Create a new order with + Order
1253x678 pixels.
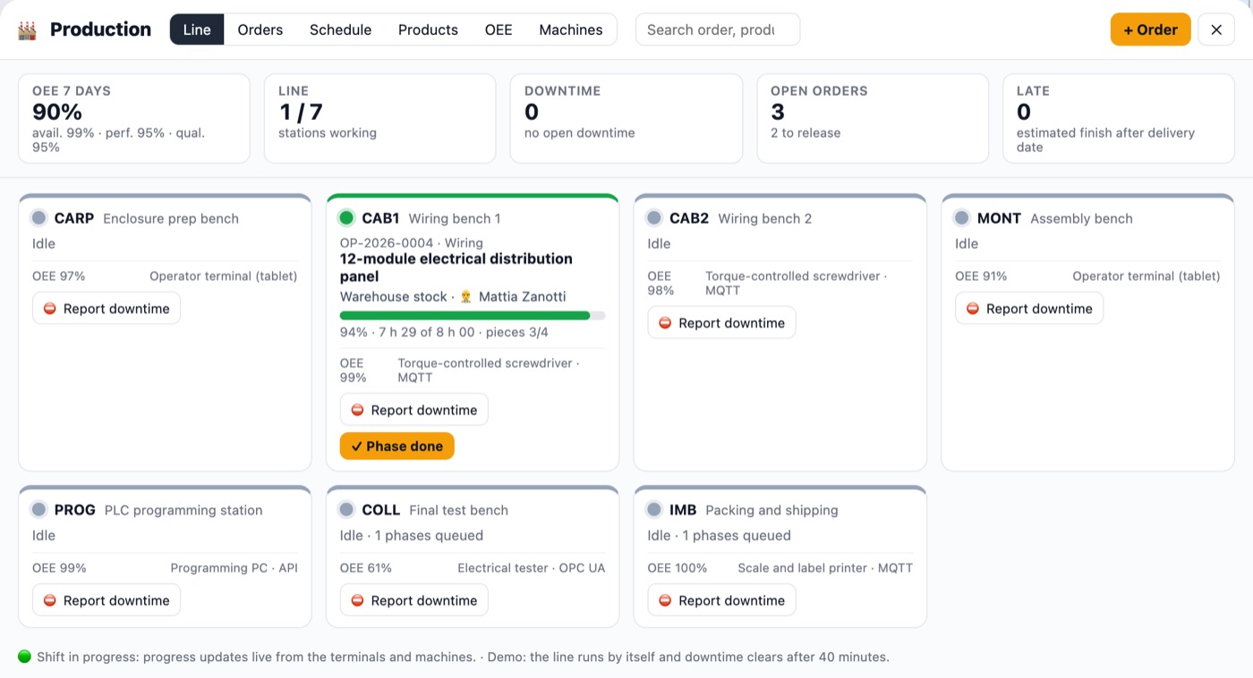(1150, 30)
